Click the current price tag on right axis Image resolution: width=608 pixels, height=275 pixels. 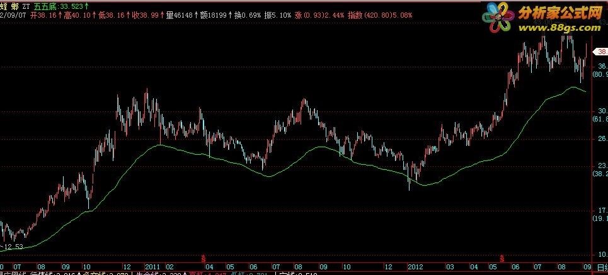(x=602, y=52)
